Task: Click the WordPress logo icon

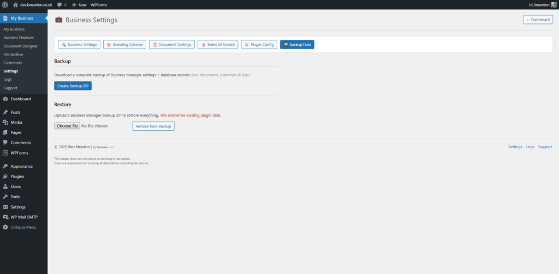Action: coord(5,4)
